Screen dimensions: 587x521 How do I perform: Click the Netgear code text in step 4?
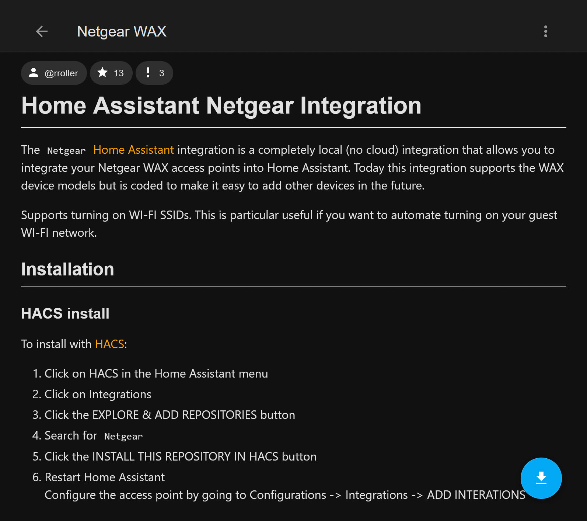[x=123, y=436]
